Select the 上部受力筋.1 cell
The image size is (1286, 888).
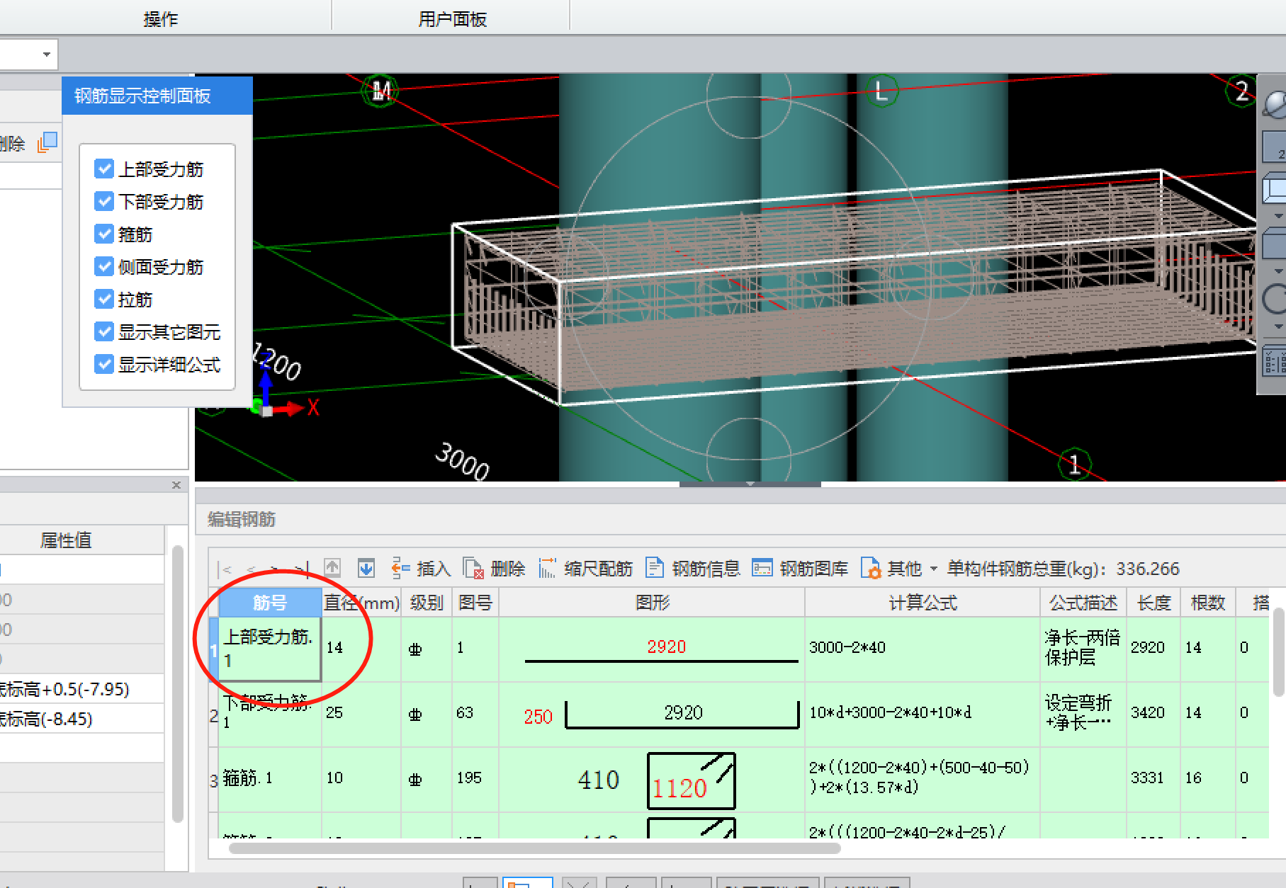(x=270, y=649)
